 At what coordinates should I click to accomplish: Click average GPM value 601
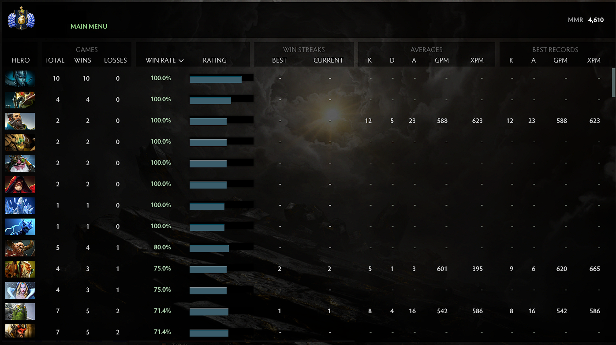pyautogui.click(x=442, y=269)
